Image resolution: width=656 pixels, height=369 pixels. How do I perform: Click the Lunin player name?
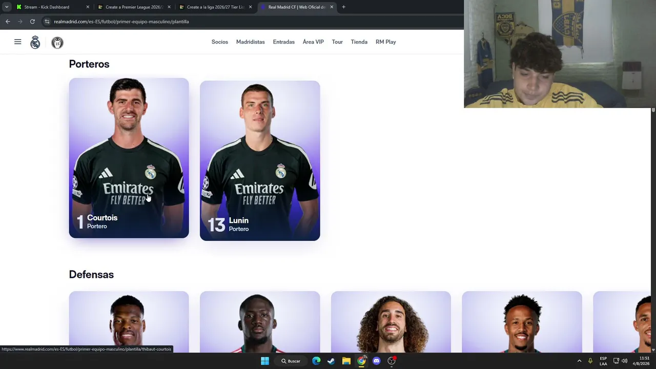(x=239, y=220)
